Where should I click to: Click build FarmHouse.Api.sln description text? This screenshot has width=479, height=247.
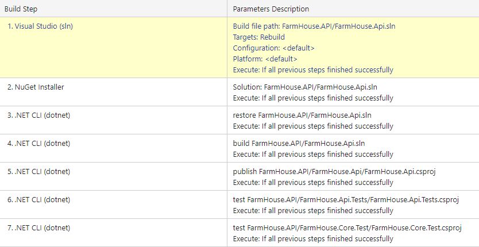tap(299, 143)
